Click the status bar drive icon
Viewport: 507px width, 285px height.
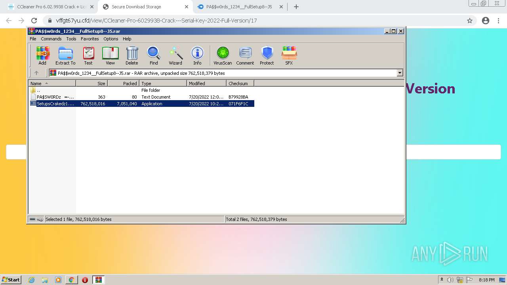point(32,219)
